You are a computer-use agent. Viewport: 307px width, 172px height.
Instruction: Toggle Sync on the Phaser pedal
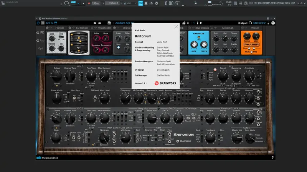(249, 49)
